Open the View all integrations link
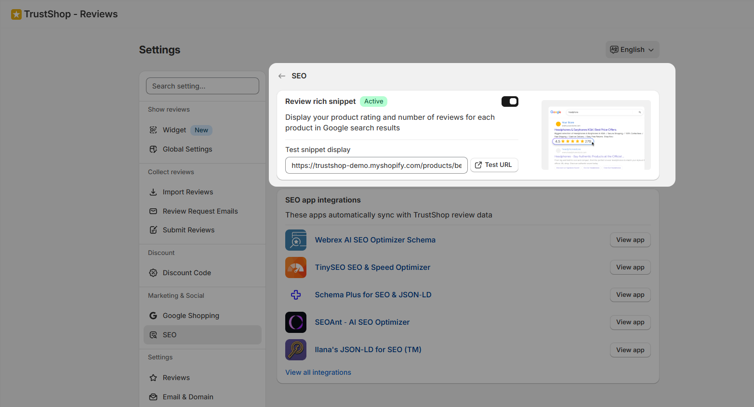The width and height of the screenshot is (754, 407). point(318,372)
